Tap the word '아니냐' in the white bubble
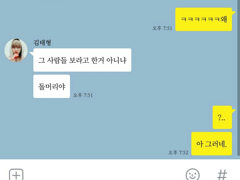The image size is (240, 180). (x=116, y=60)
